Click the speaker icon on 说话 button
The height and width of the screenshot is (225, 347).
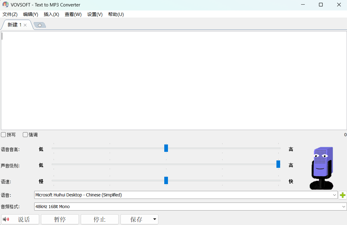[x=6, y=219]
